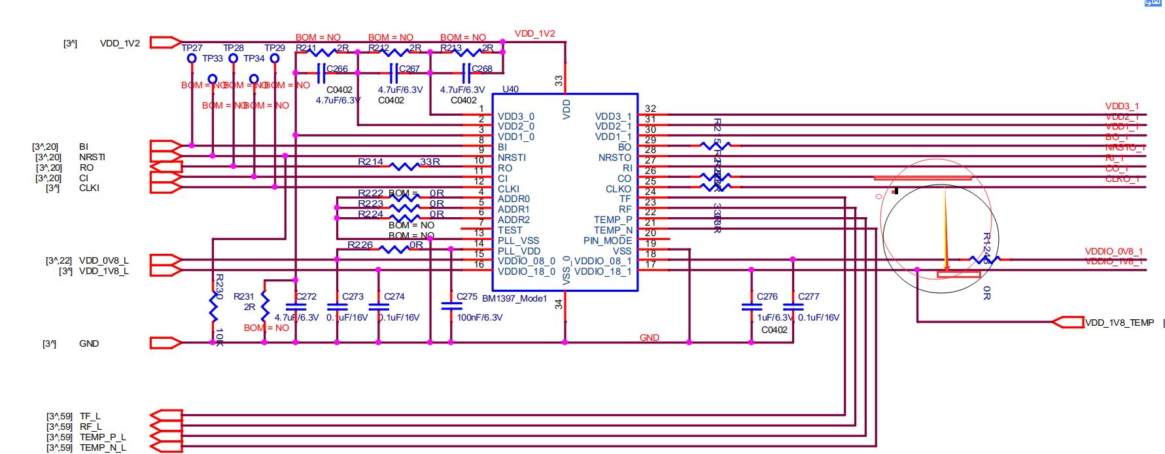Select the U40 chip designator label
The width and height of the screenshot is (1165, 454).
click(x=510, y=89)
